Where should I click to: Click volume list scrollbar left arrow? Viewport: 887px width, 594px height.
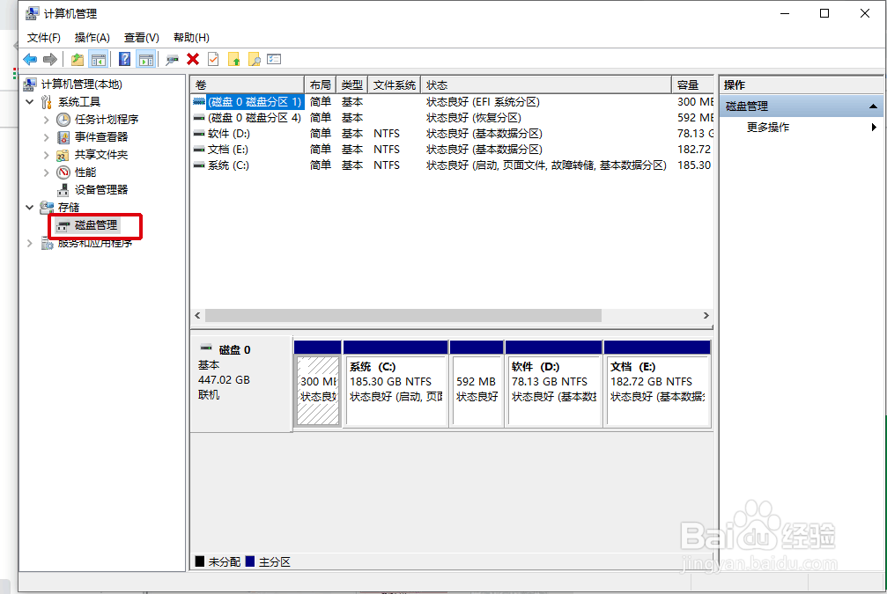(x=197, y=315)
